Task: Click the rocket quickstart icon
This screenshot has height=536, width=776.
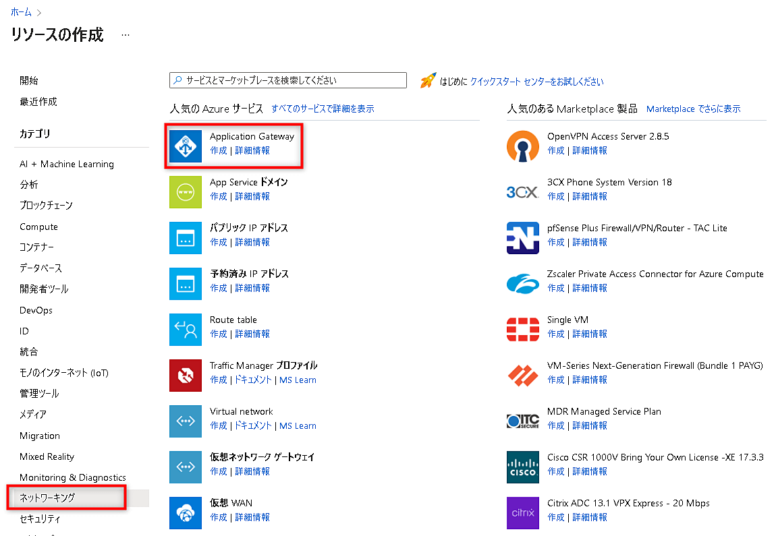Action: 428,81
